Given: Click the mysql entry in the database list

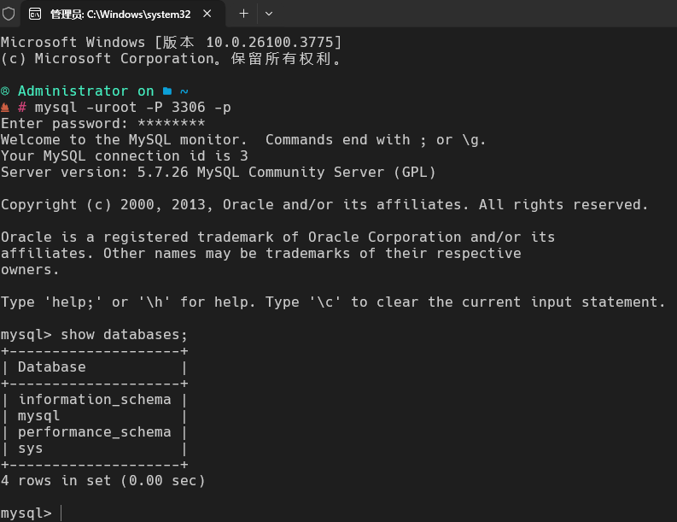Looking at the screenshot, I should tap(39, 416).
